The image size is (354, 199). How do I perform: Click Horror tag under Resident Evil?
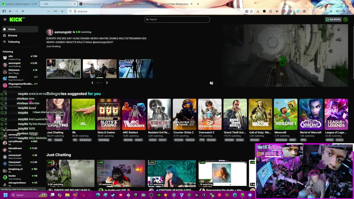click(162, 140)
